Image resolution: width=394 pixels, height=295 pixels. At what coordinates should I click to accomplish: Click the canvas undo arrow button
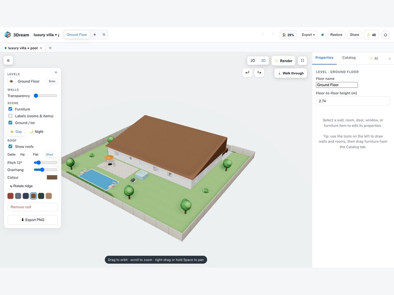click(x=247, y=73)
